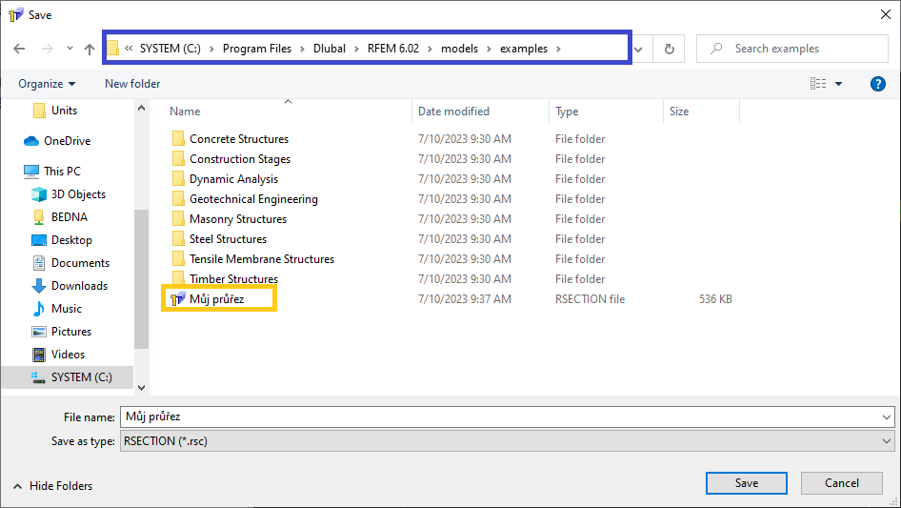Open the File name dropdown arrow

887,417
